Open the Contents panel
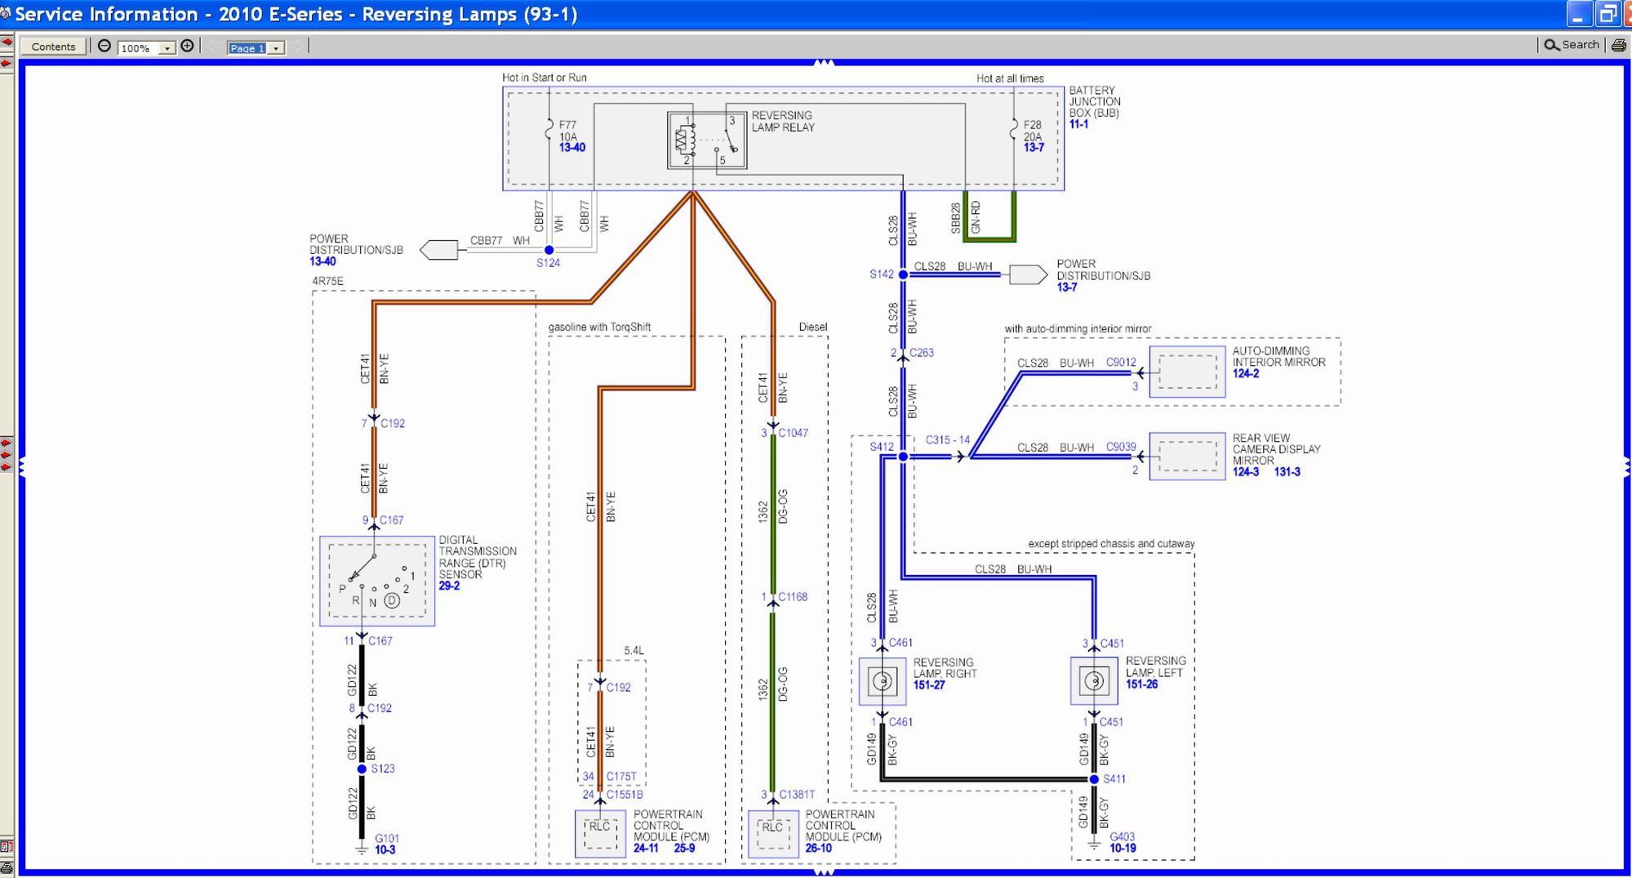1632x878 pixels. 53,47
